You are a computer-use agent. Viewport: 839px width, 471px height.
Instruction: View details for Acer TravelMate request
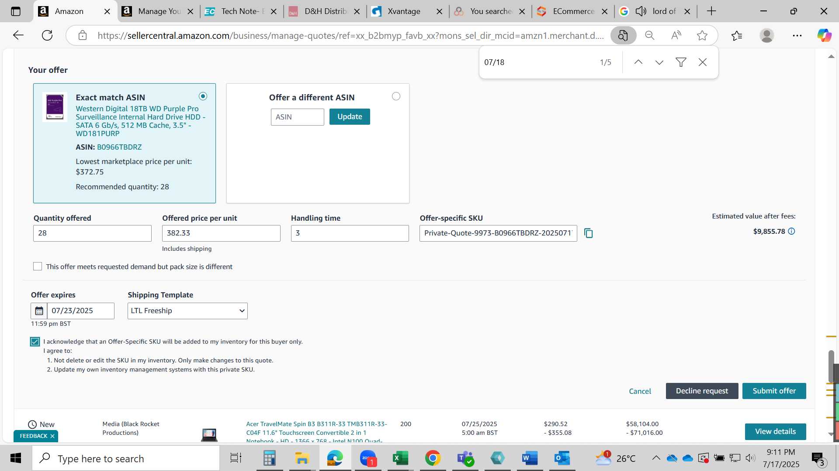[x=775, y=432]
